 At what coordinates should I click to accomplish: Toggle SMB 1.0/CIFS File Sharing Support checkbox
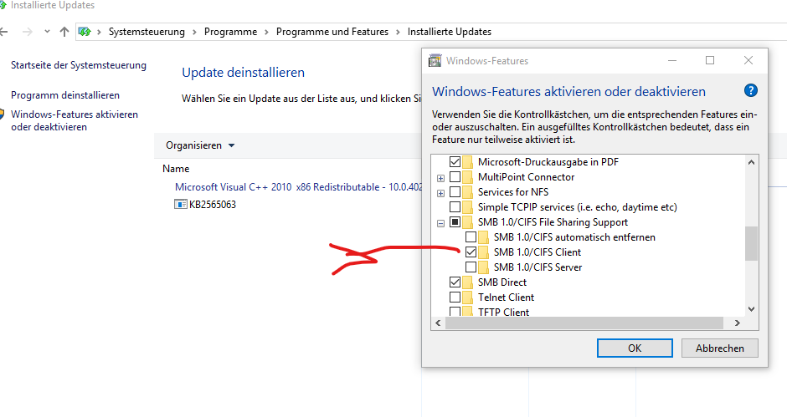coord(455,222)
